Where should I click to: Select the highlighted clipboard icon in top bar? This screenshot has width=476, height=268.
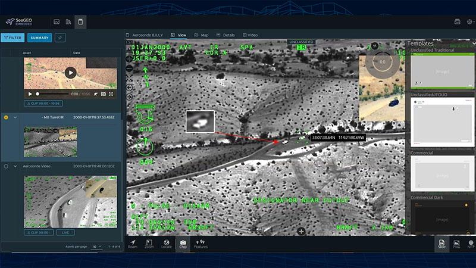pos(80,22)
